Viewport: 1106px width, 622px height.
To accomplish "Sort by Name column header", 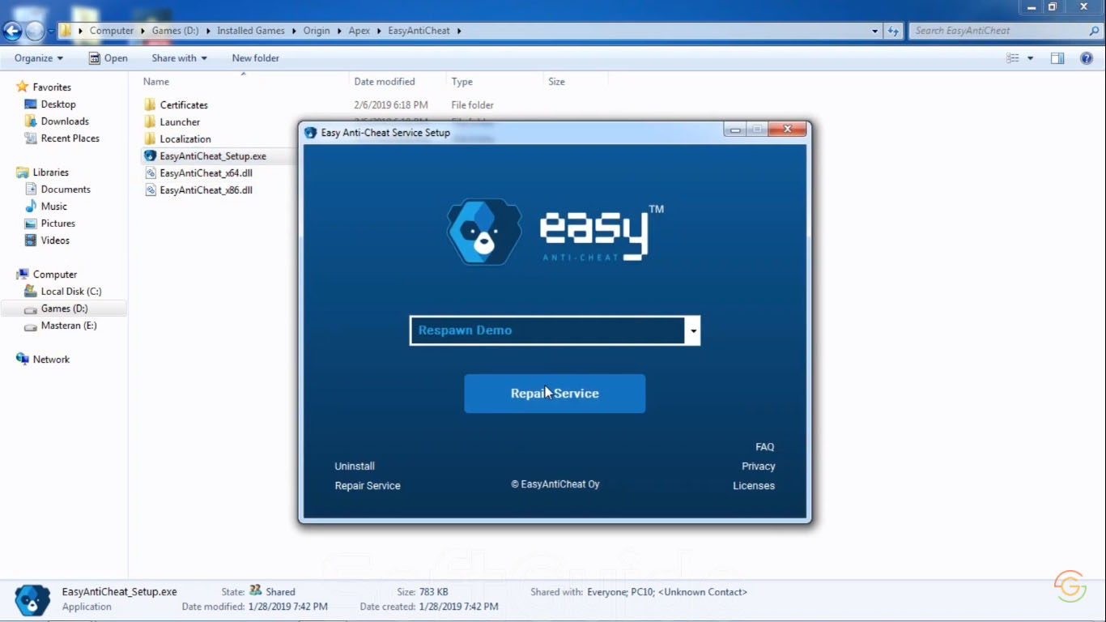I will [x=156, y=82].
